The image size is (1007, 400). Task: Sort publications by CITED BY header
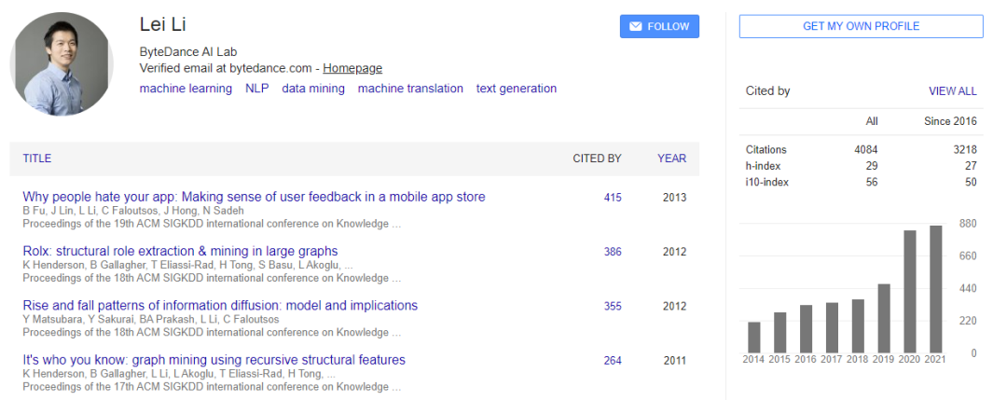597,159
